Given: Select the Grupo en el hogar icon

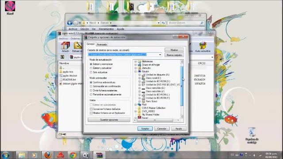Looking at the screenshot, I should point(140,65).
